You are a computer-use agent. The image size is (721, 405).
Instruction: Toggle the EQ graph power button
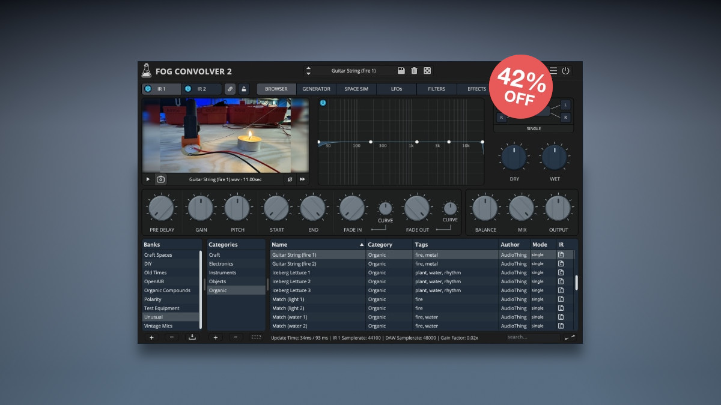pos(323,103)
